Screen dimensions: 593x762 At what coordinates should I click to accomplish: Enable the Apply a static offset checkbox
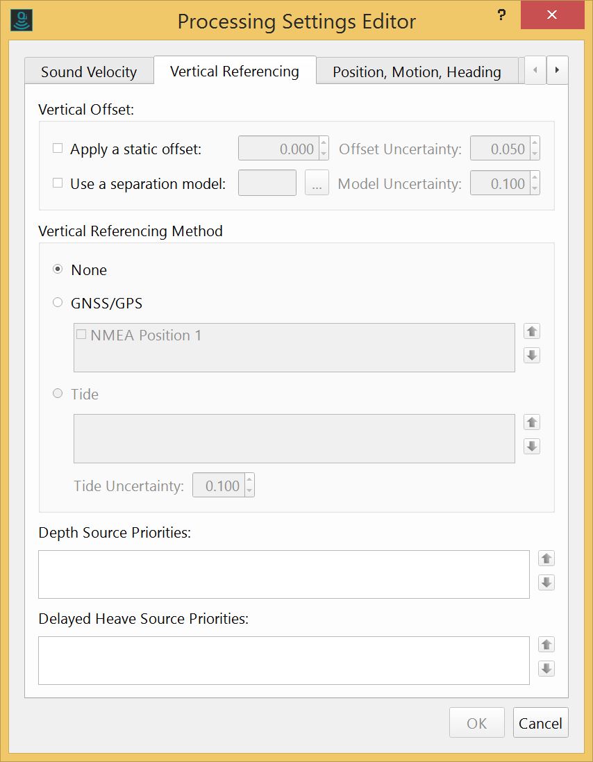pyautogui.click(x=57, y=149)
